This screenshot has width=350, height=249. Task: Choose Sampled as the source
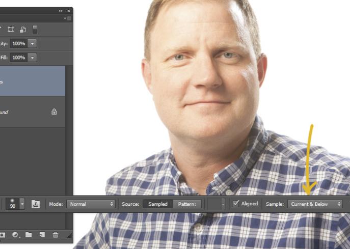(x=158, y=204)
